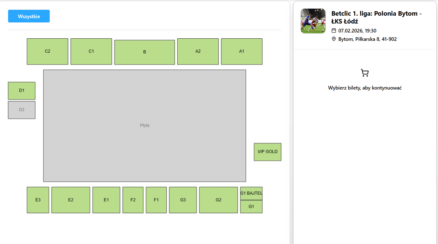The height and width of the screenshot is (244, 438).
Task: Choose the G1 BAJTEL sector
Action: click(x=251, y=193)
